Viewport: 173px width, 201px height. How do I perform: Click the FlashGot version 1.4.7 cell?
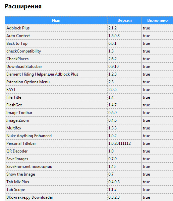coord(124,105)
